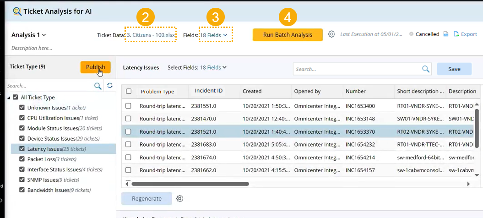Image resolution: width=483 pixels, height=218 pixels.
Task: Check the table header select-all checkbox
Action: 129,91
